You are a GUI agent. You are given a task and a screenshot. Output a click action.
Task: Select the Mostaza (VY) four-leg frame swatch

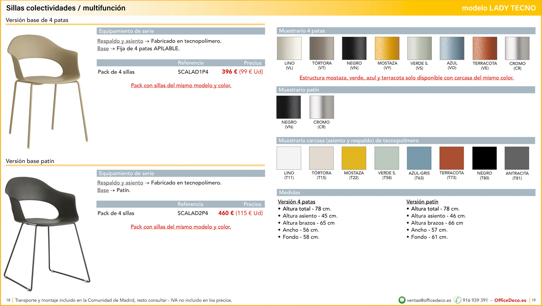click(387, 49)
